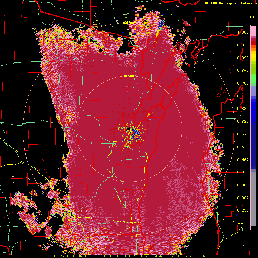Viewport: 258px width, 258px height.
Task: Select the 0.840 scale value
Action: click(x=243, y=71)
